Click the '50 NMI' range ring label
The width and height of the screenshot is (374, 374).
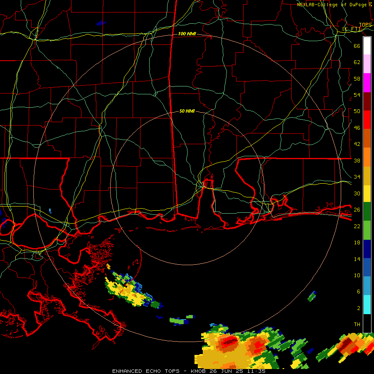click(187, 111)
